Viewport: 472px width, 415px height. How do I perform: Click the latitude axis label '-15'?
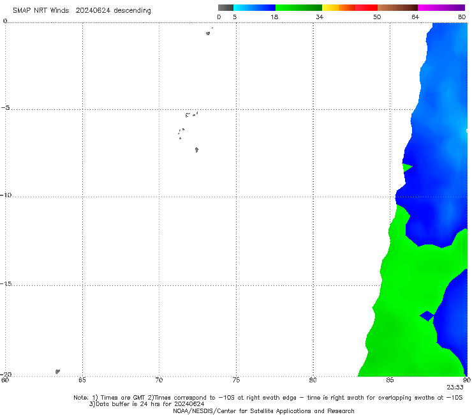click(x=6, y=283)
